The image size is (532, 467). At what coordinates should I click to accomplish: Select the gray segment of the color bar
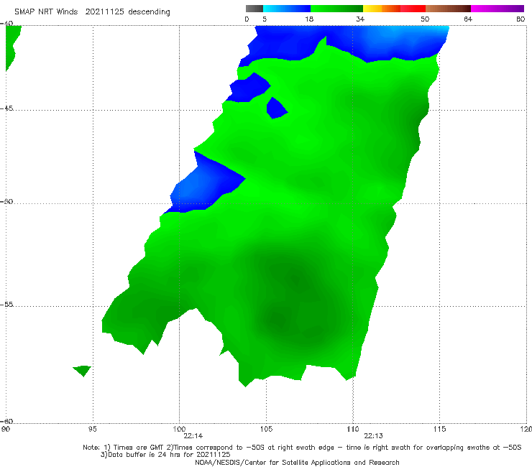point(254,9)
